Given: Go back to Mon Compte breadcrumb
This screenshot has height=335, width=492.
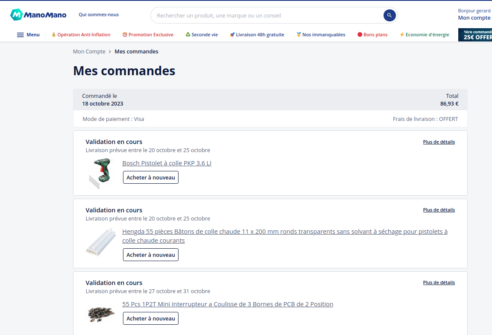Looking at the screenshot, I should [x=89, y=51].
